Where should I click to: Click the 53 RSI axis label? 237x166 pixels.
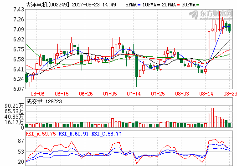point(21,152)
